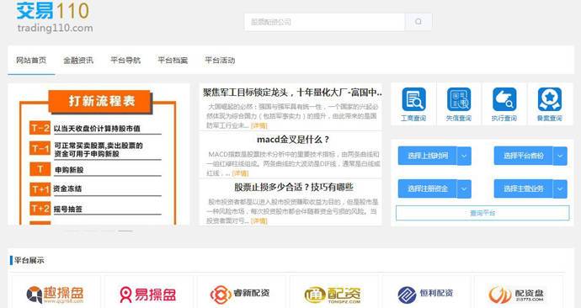Open the 趣操盘 platform logo
The width and height of the screenshot is (581, 308).
56,295
